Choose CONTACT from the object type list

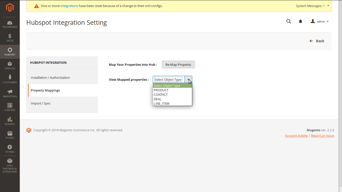[173, 94]
